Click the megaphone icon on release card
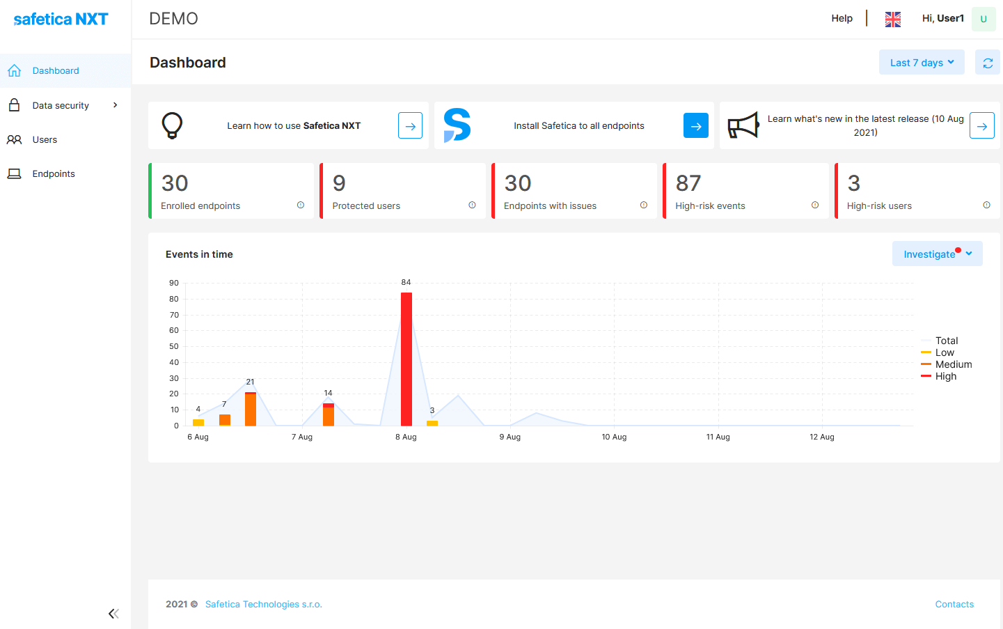Screen dimensions: 1003x629 pos(743,125)
